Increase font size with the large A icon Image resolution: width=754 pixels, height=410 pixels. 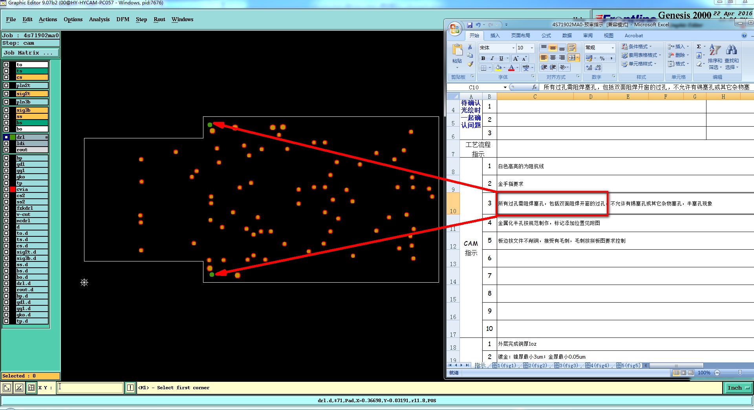tap(516, 58)
